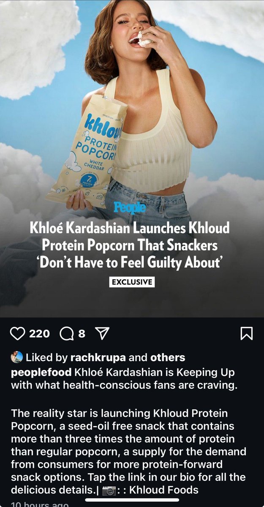View the others who liked this post

[x=168, y=357]
